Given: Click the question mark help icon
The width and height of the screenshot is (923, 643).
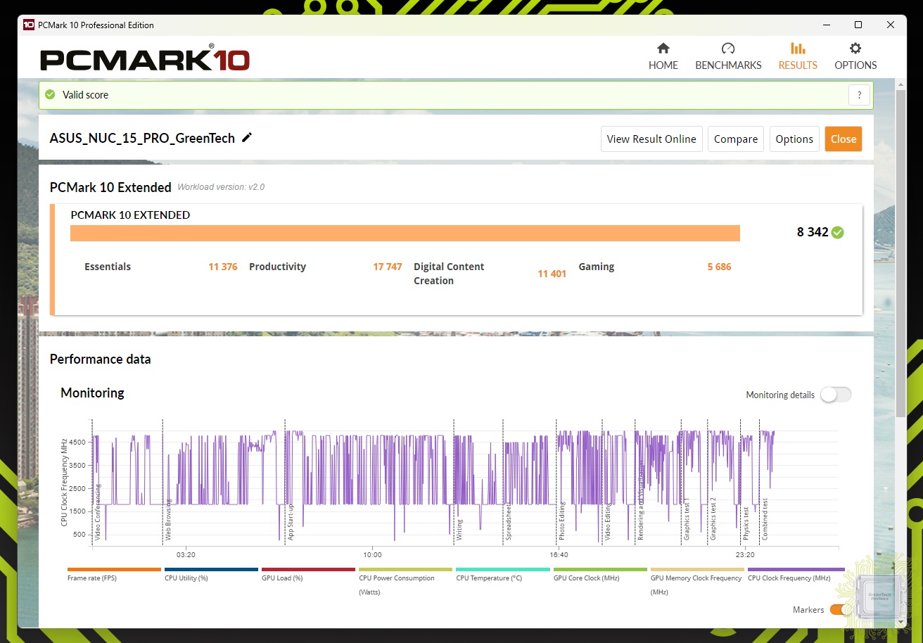Looking at the screenshot, I should coord(859,95).
